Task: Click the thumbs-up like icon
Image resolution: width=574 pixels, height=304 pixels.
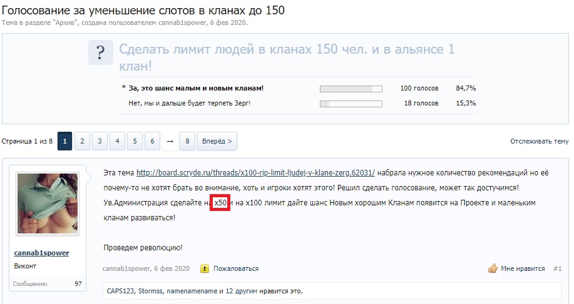Action: click(492, 268)
